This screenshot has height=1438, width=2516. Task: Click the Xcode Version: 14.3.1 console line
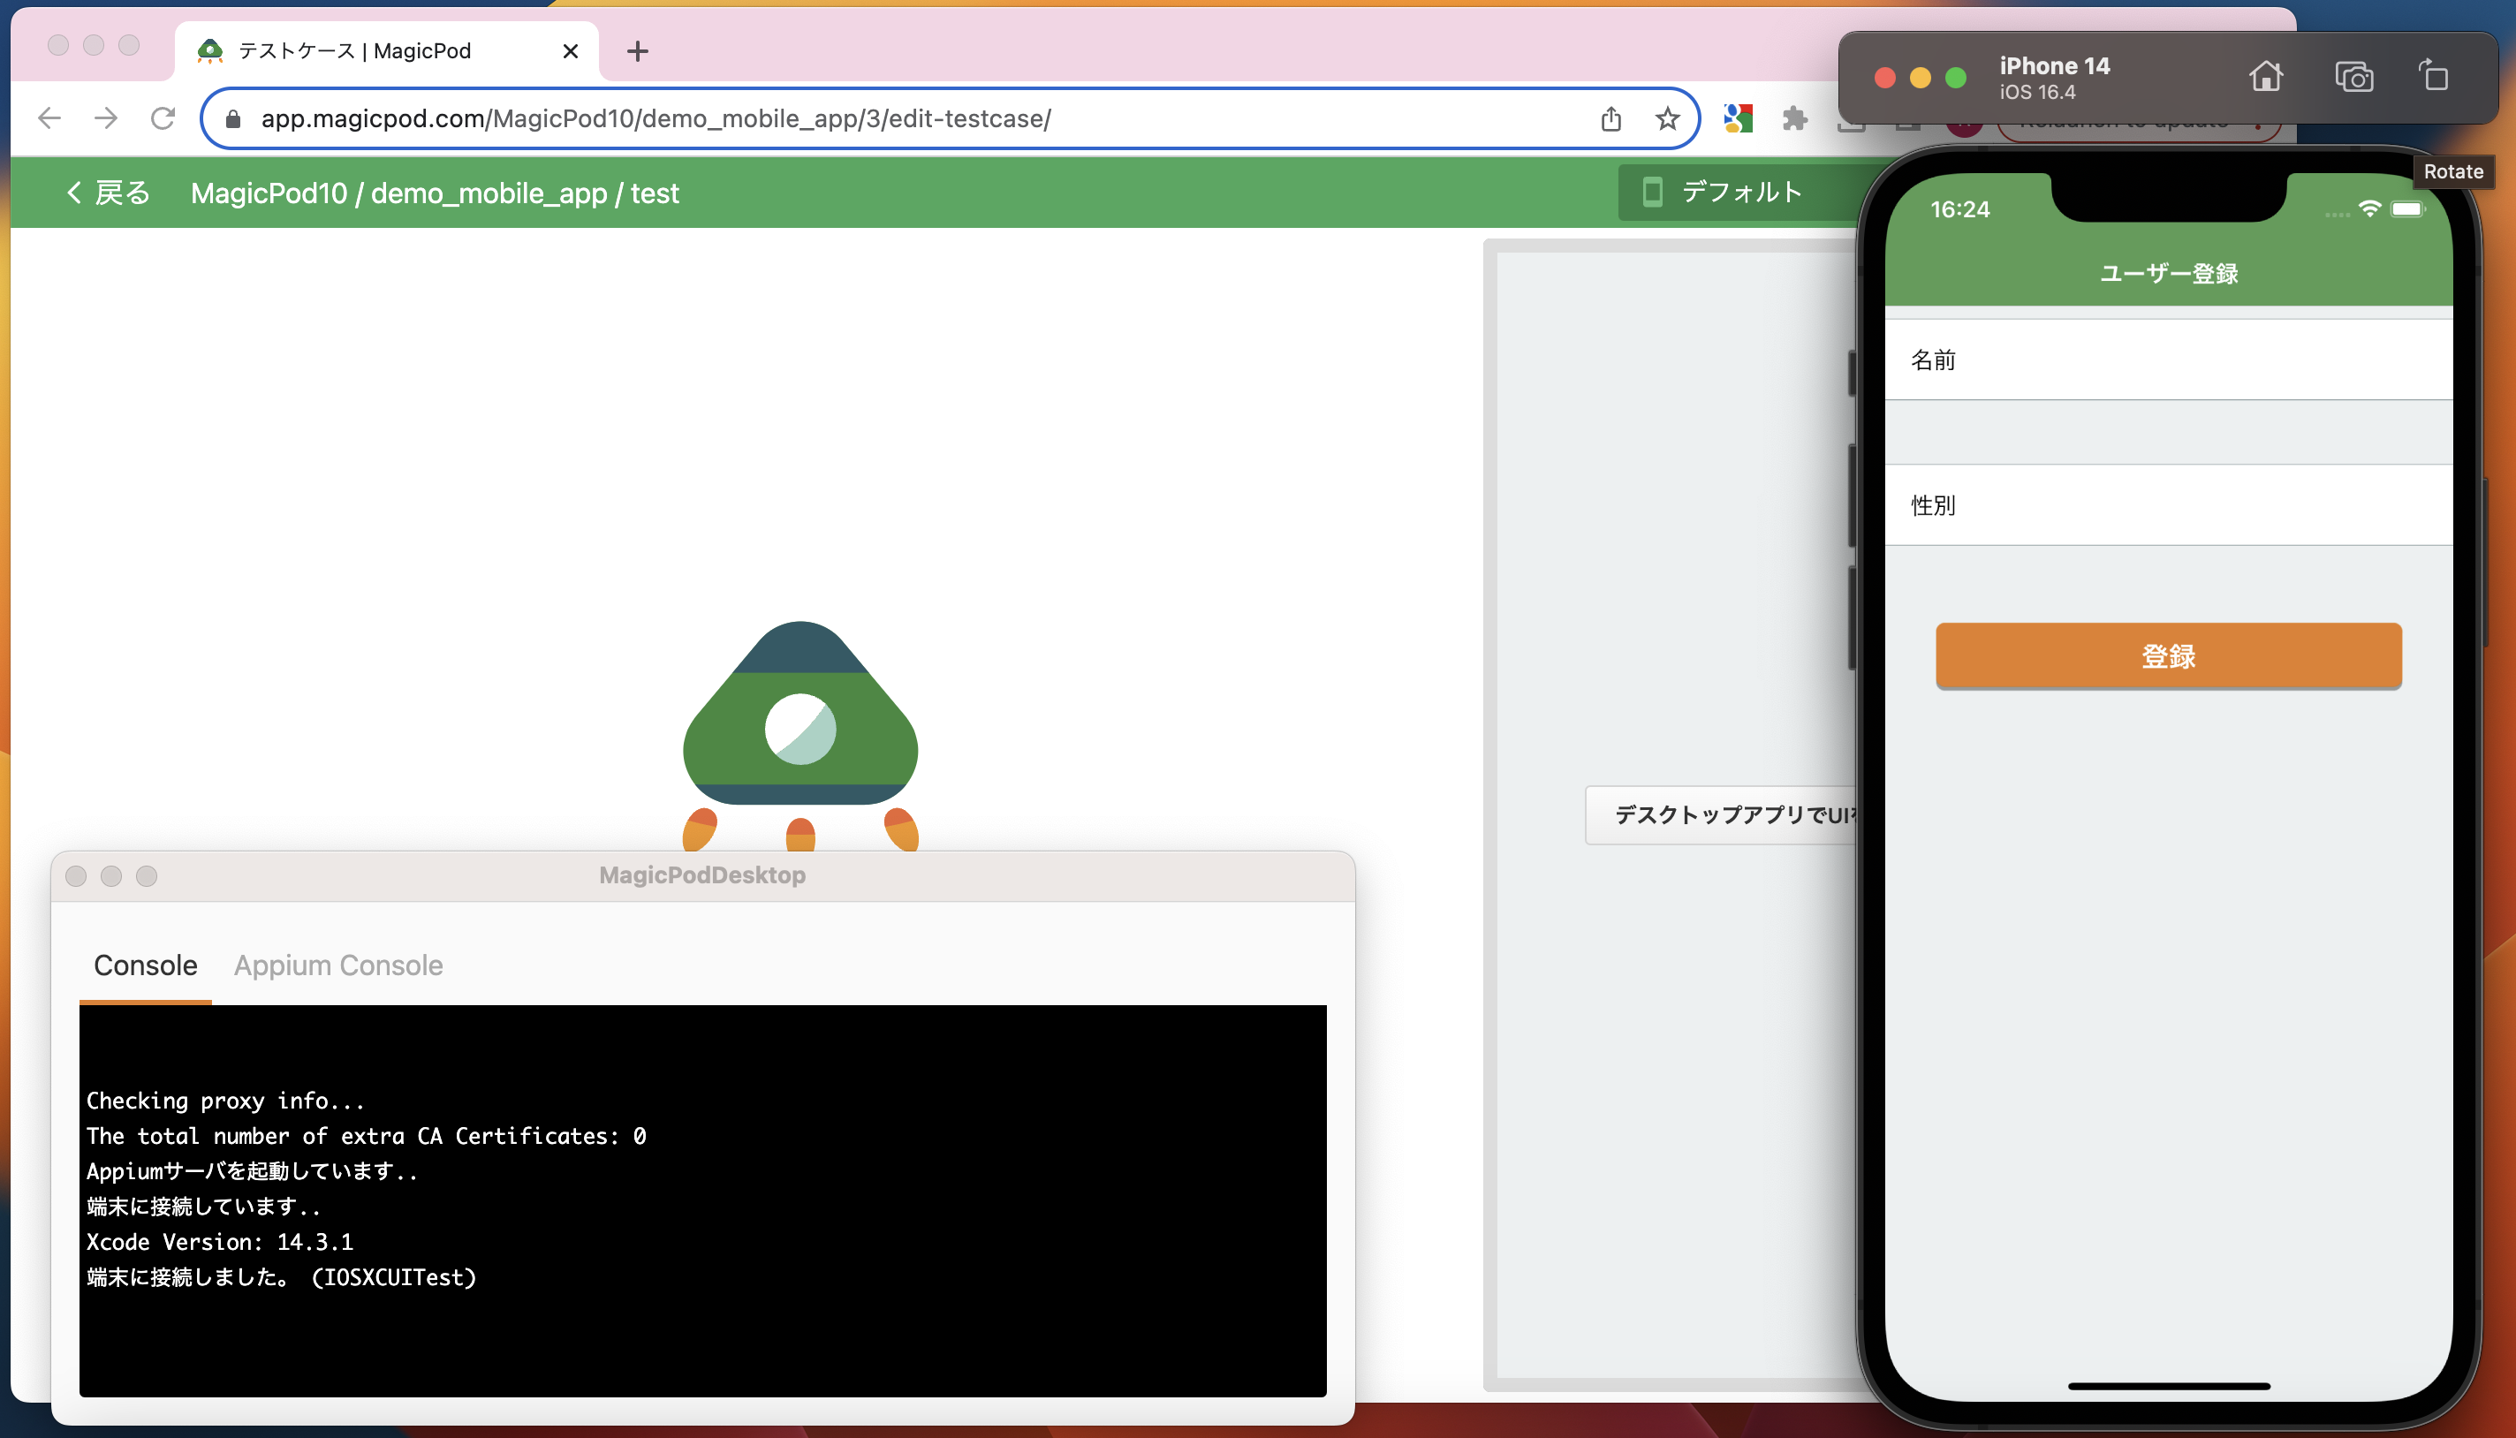[219, 1241]
